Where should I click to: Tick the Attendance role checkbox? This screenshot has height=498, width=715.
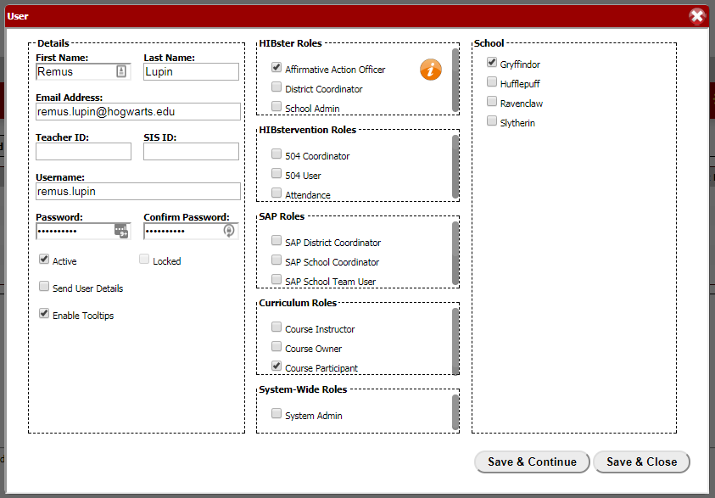pos(277,193)
